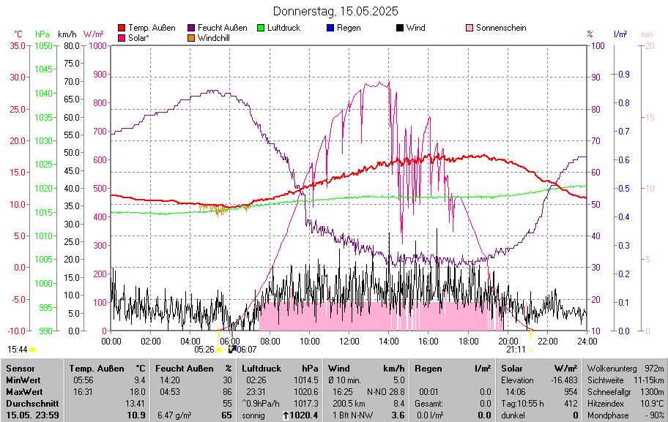Click the 0.0 l/m² rain rate text
The width and height of the screenshot is (668, 422).
click(430, 415)
